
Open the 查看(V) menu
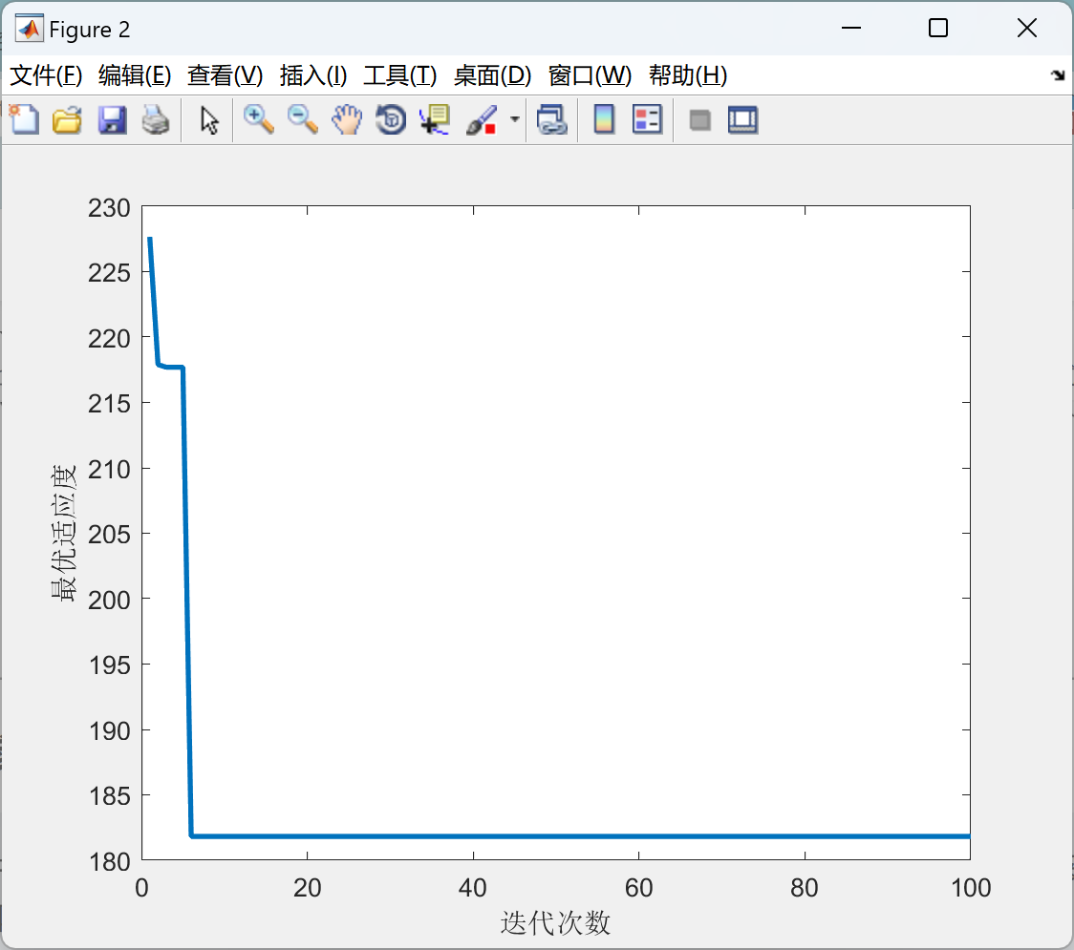pyautogui.click(x=226, y=75)
